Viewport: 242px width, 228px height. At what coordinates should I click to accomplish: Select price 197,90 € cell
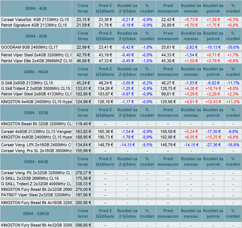pos(83,195)
